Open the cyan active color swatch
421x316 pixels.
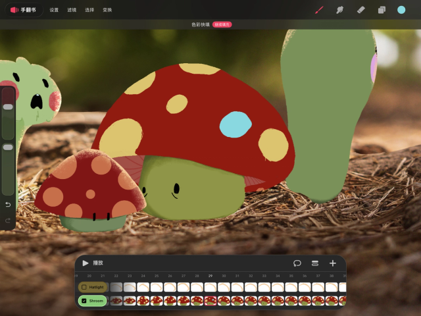(401, 10)
